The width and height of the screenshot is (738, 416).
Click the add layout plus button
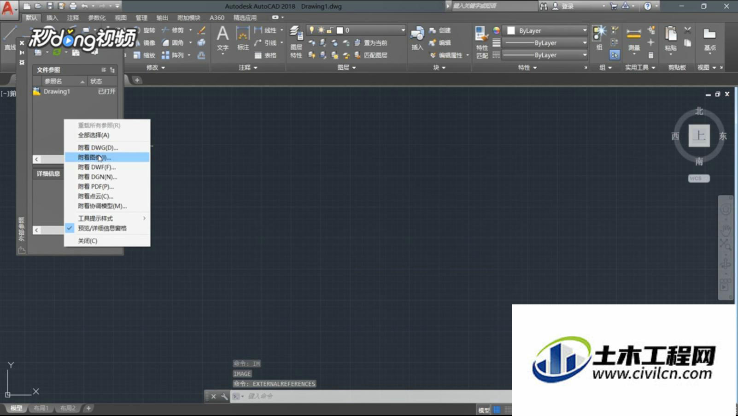pyautogui.click(x=88, y=408)
